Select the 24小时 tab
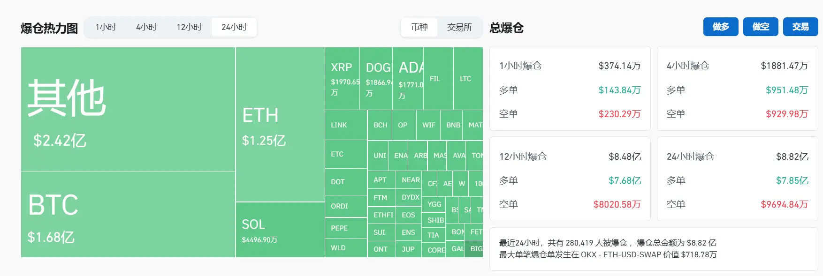The image size is (823, 276). (x=234, y=27)
